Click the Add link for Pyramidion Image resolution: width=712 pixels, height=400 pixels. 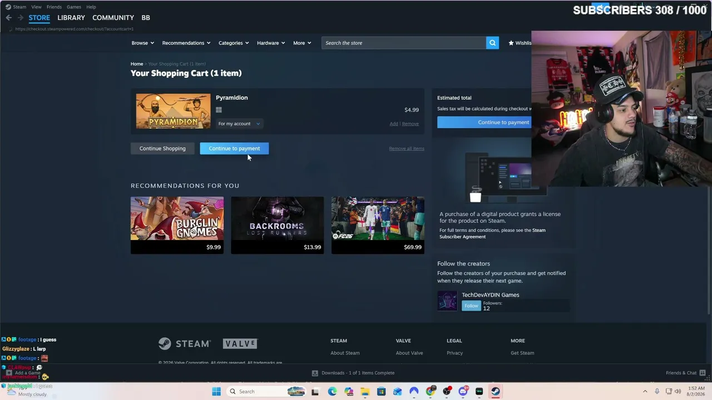tap(394, 124)
